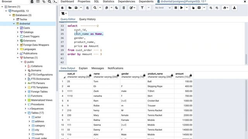The image size is (248, 139).
Task: Select the dvdrental query tool tab
Action: tap(182, 2)
